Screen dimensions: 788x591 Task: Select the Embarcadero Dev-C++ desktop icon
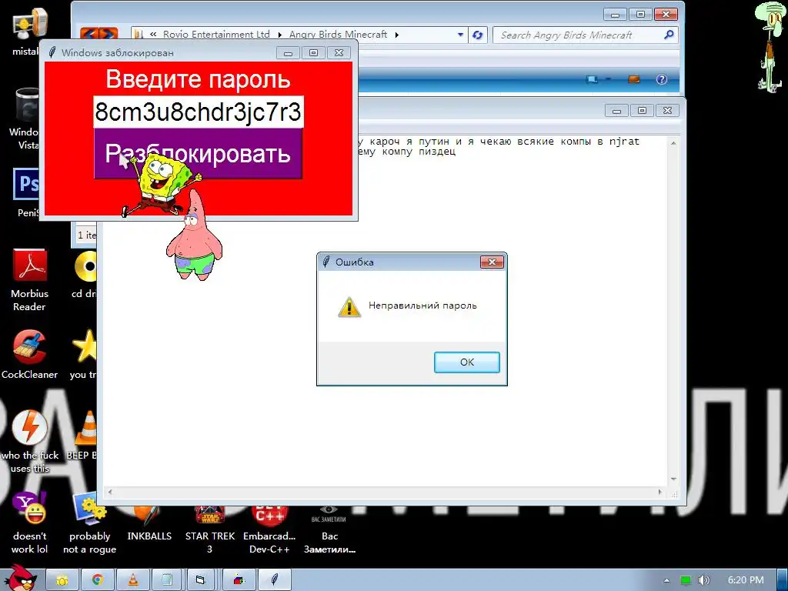click(x=269, y=530)
